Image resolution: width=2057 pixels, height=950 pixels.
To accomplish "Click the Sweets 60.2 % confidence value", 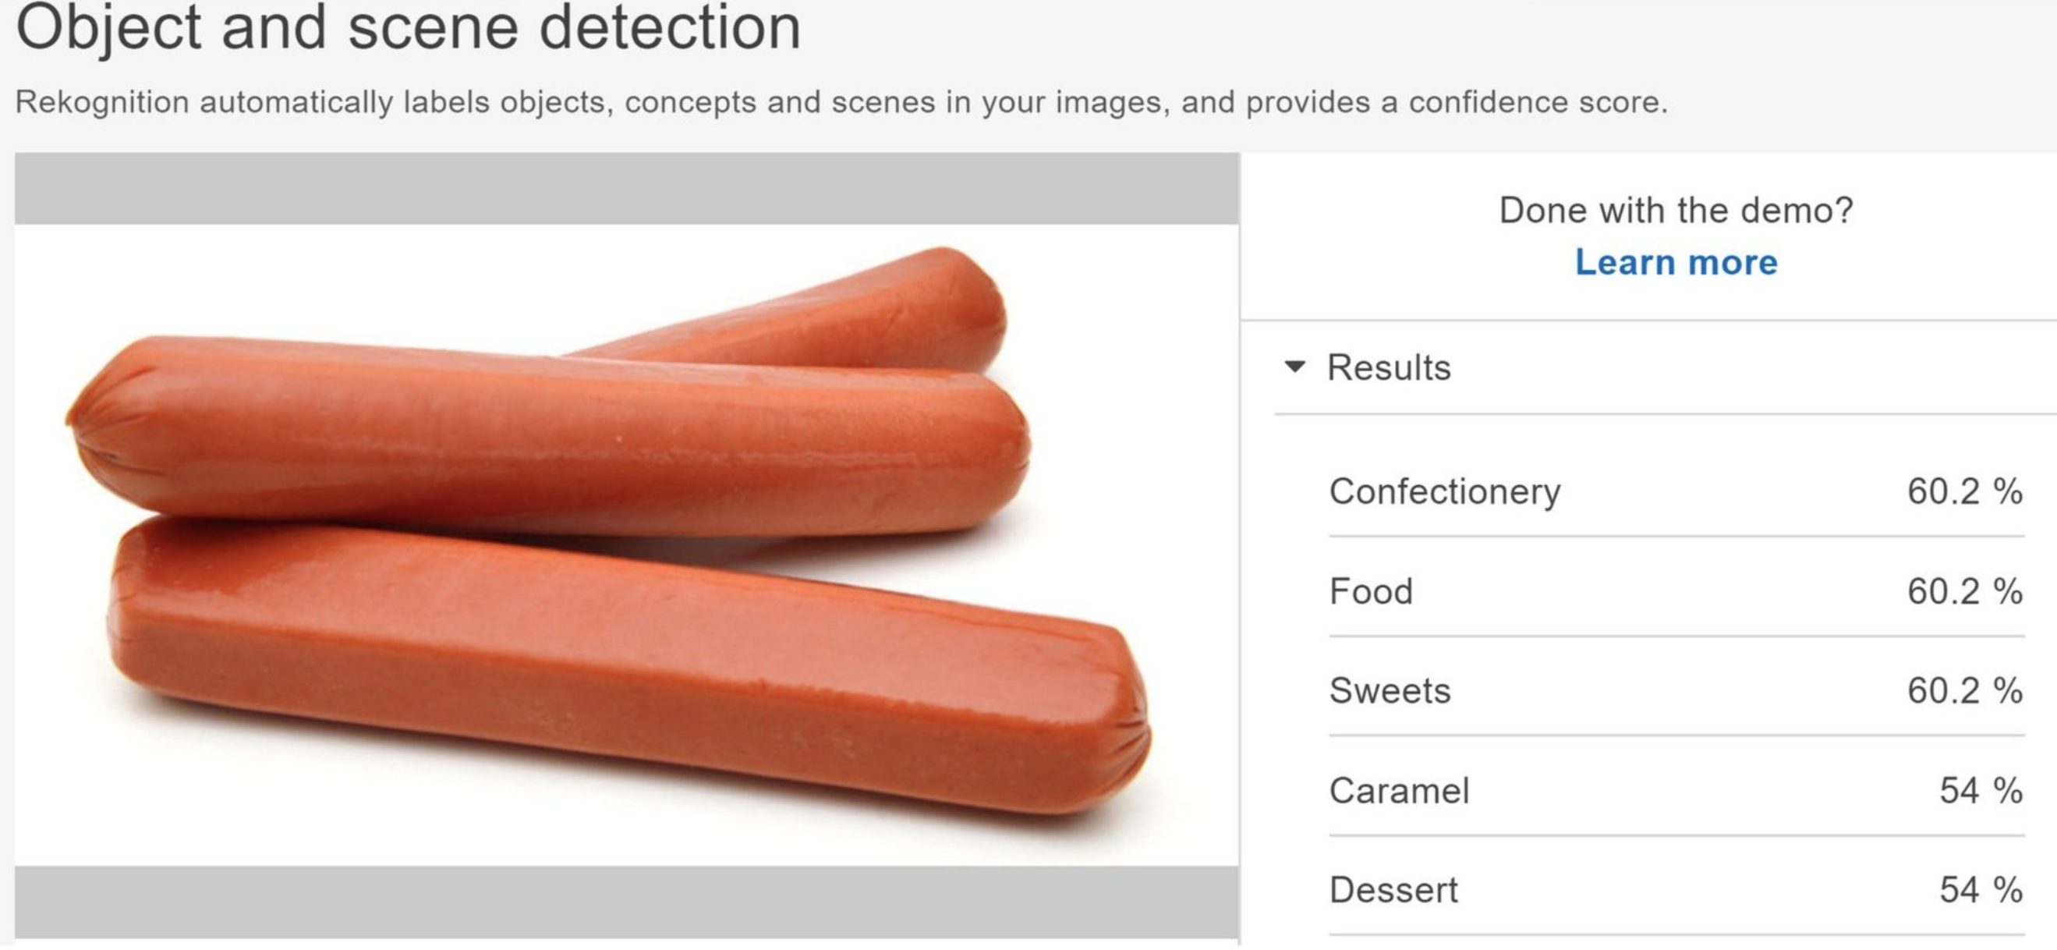I will tap(1964, 690).
